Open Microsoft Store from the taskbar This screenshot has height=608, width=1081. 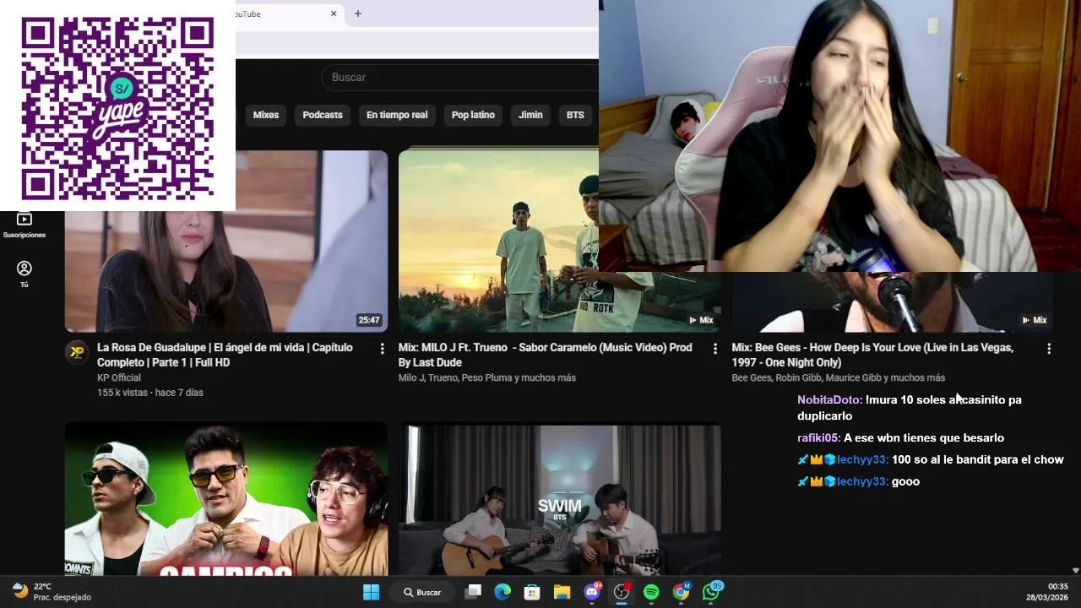532,592
